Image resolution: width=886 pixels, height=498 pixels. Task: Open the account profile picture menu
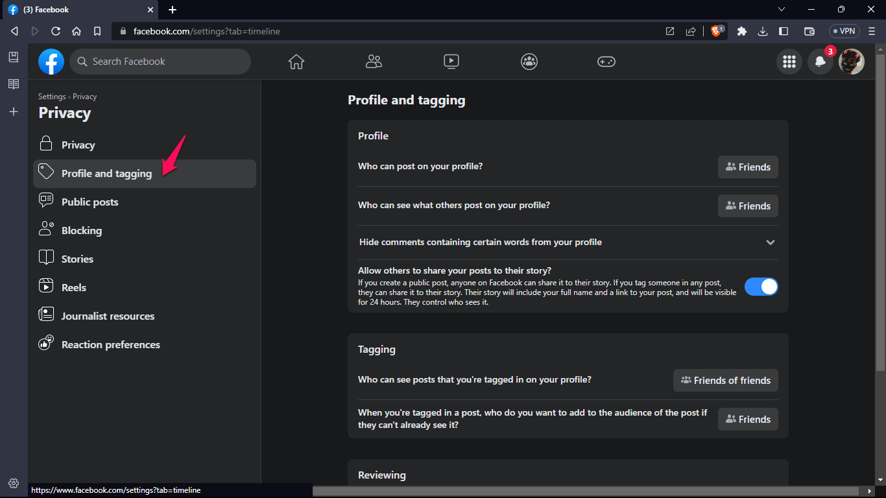[852, 62]
